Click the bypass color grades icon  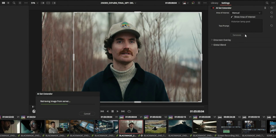pyautogui.click(x=184, y=3)
